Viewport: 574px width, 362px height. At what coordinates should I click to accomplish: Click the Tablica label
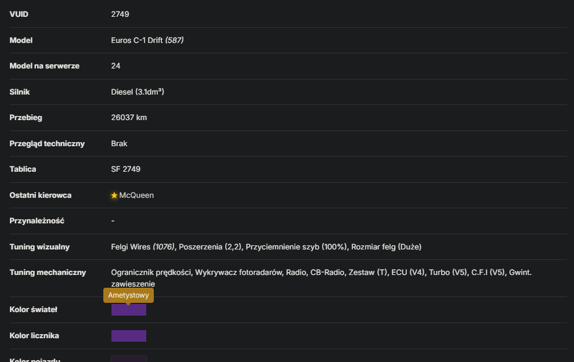point(23,169)
